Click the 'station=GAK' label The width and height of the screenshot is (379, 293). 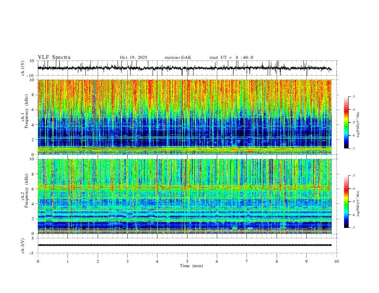tap(178, 57)
